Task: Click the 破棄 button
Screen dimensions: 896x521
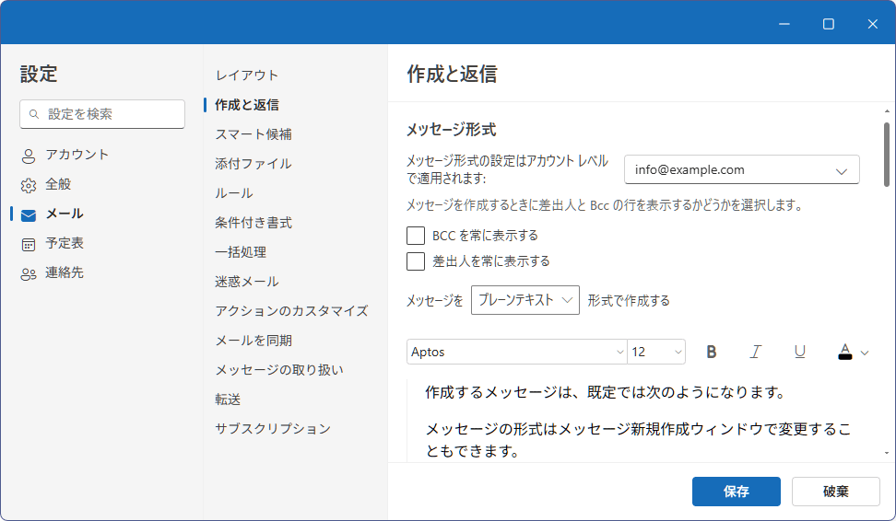Action: (835, 492)
